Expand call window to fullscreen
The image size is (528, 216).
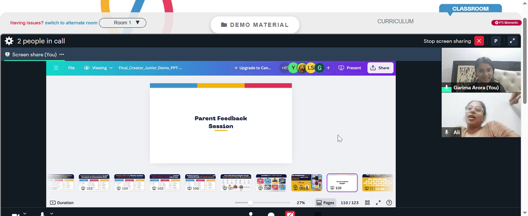coord(512,41)
